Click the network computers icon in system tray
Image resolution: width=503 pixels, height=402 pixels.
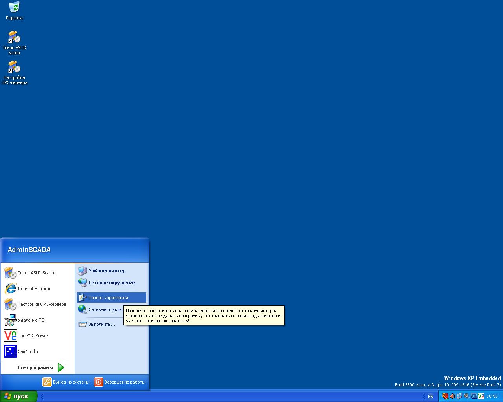click(459, 396)
